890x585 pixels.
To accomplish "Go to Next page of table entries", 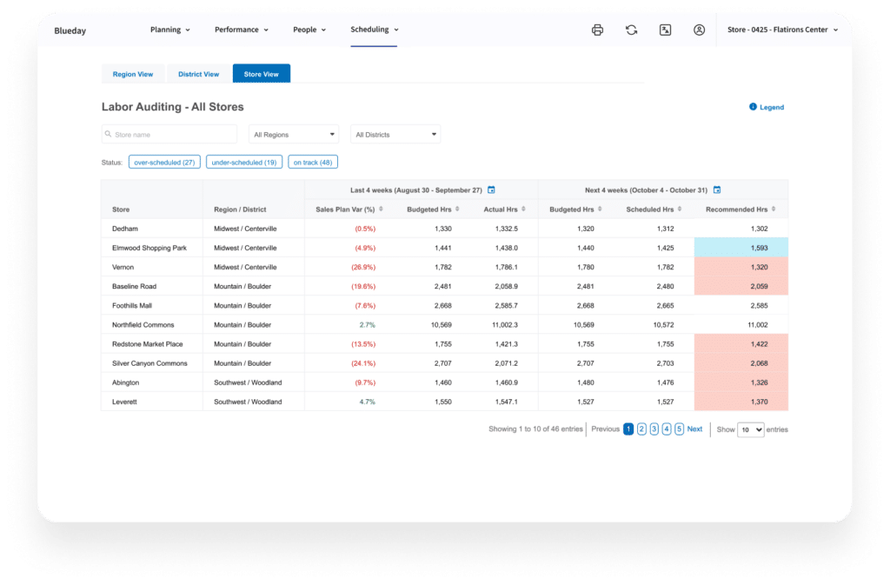I will click(x=694, y=429).
